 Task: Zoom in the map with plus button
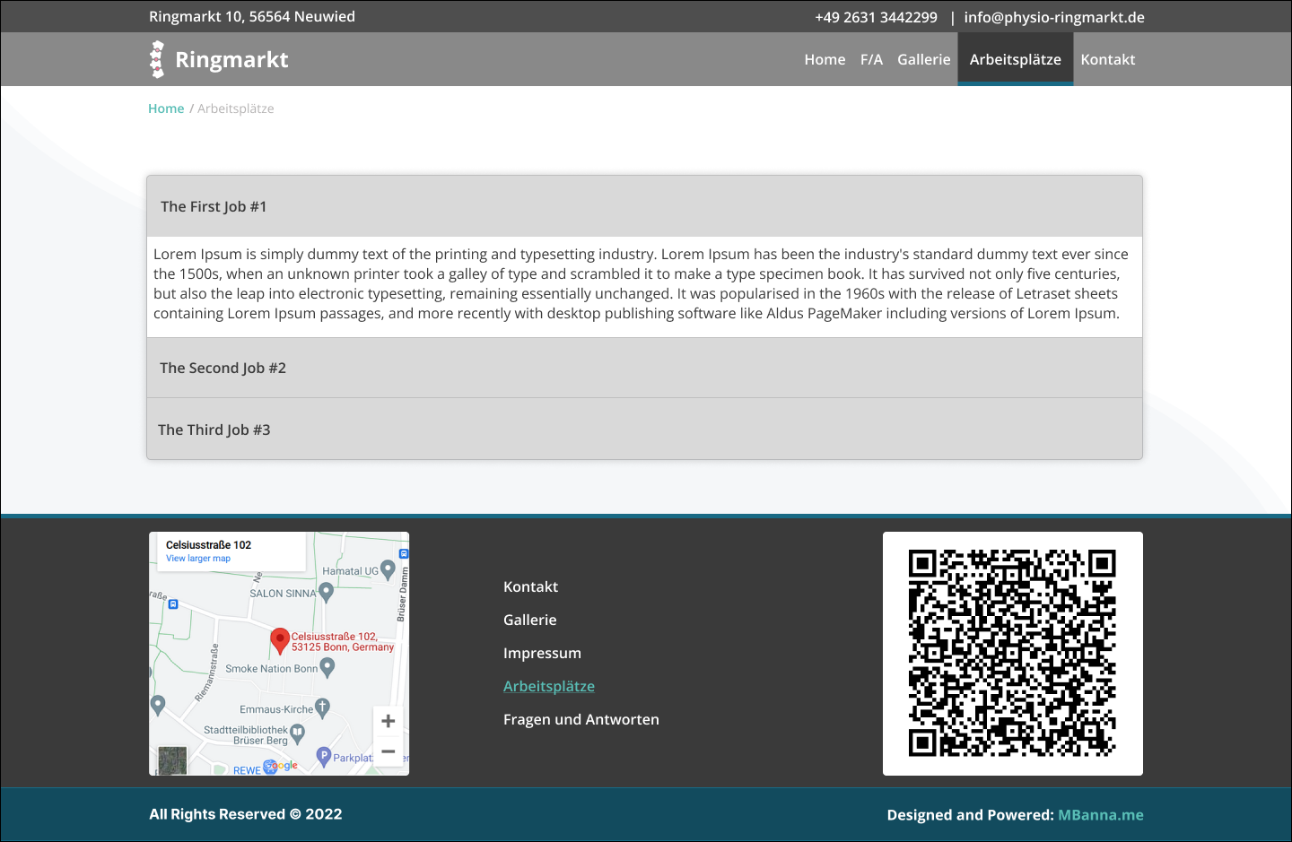388,721
